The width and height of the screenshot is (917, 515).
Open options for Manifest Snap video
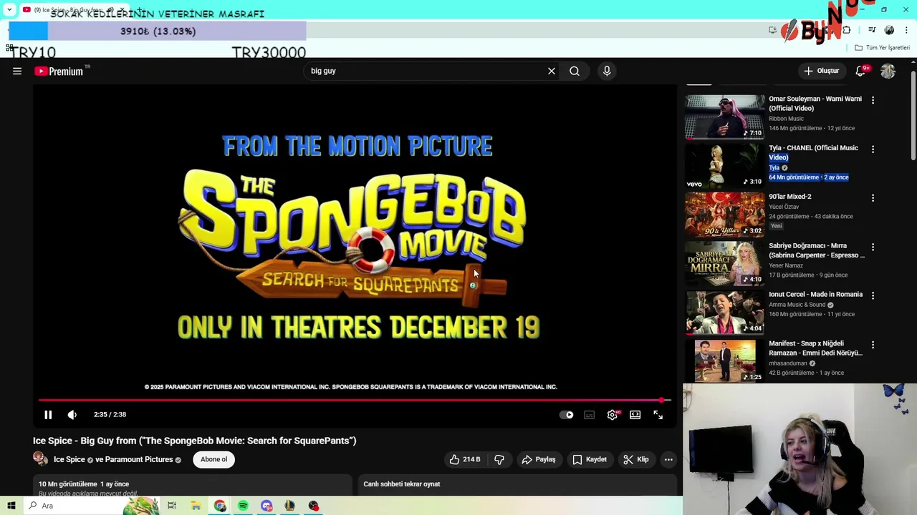coord(873,345)
